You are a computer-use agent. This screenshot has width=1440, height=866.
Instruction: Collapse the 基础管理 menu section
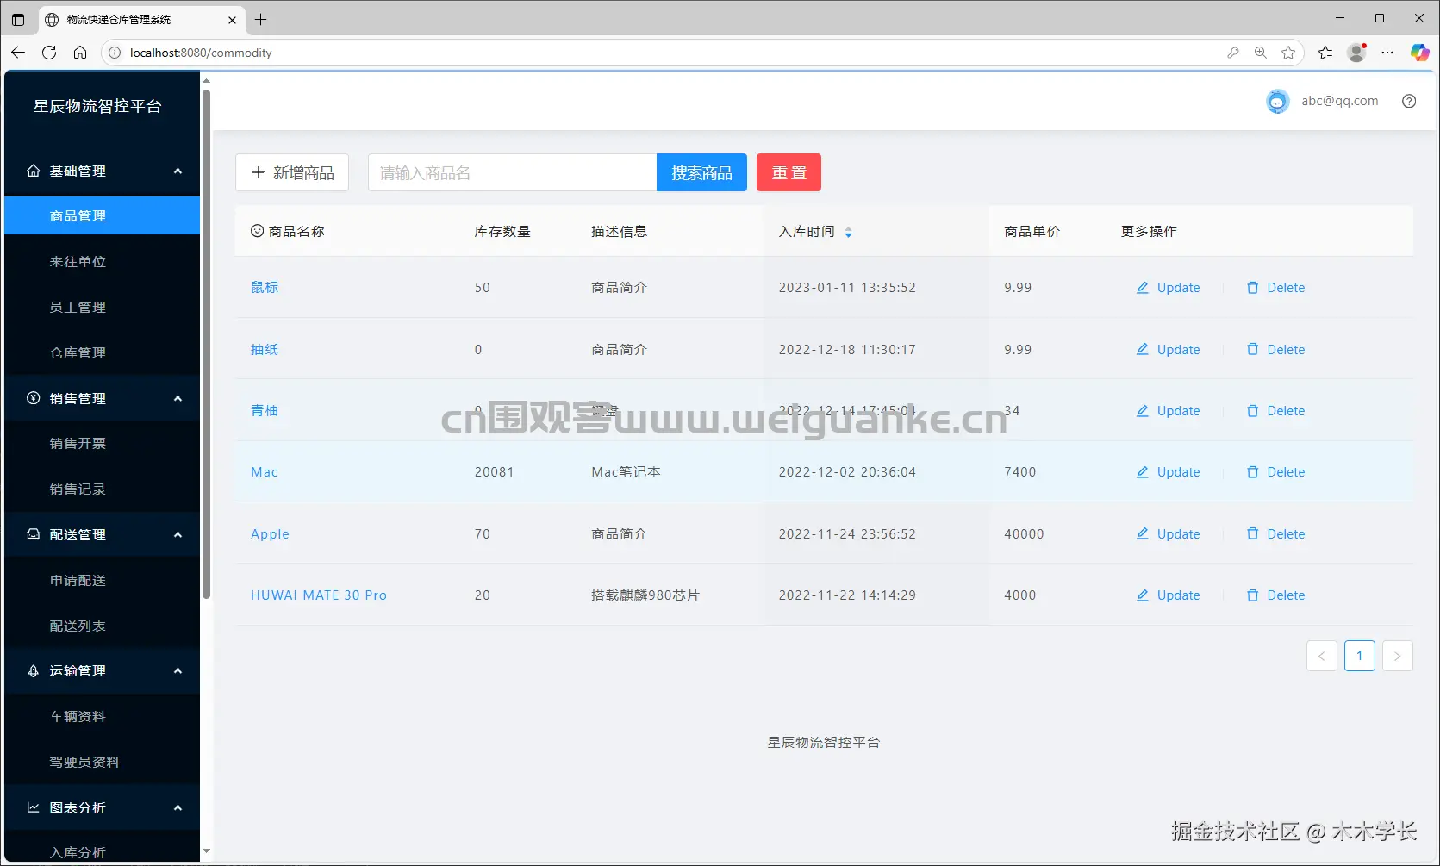(x=178, y=171)
